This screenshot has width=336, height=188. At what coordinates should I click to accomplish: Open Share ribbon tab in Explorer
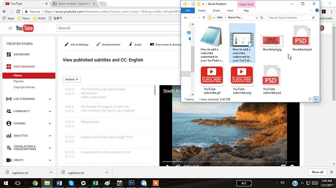tap(216, 10)
